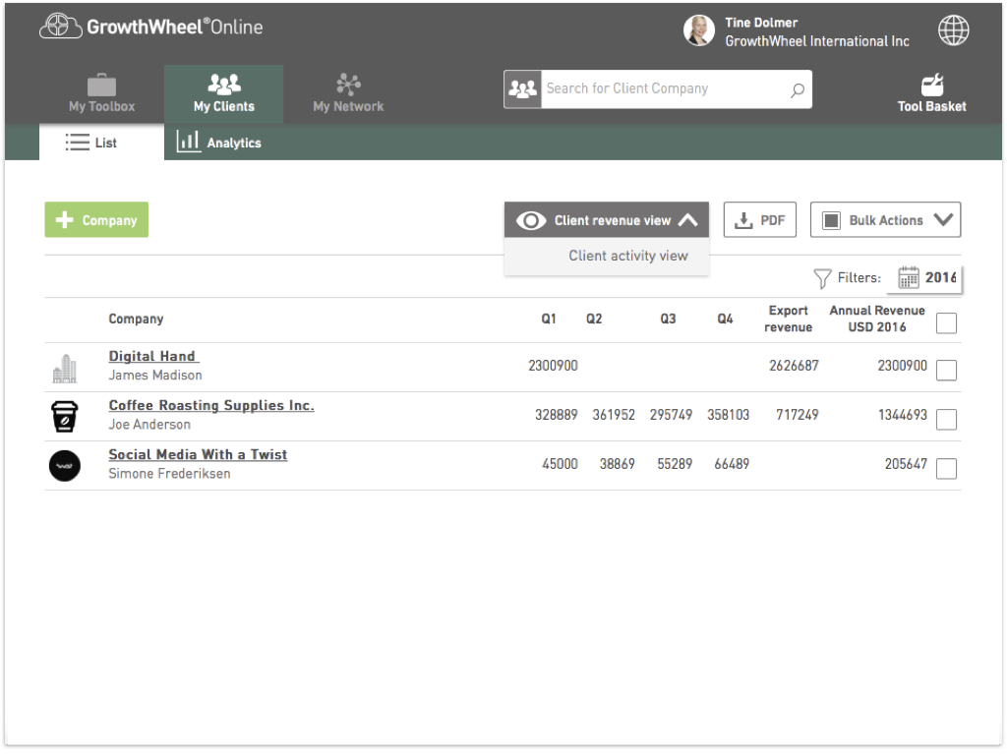Open the Digital Hand company link
The image size is (1007, 755).
click(152, 356)
